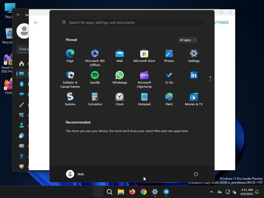The width and height of the screenshot is (264, 198).
Task: Click the taskbar Search icon
Action: click(109, 192)
